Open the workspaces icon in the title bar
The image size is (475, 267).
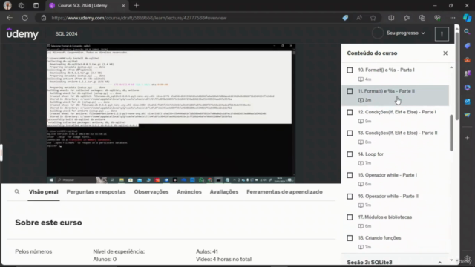pyautogui.click(x=22, y=5)
